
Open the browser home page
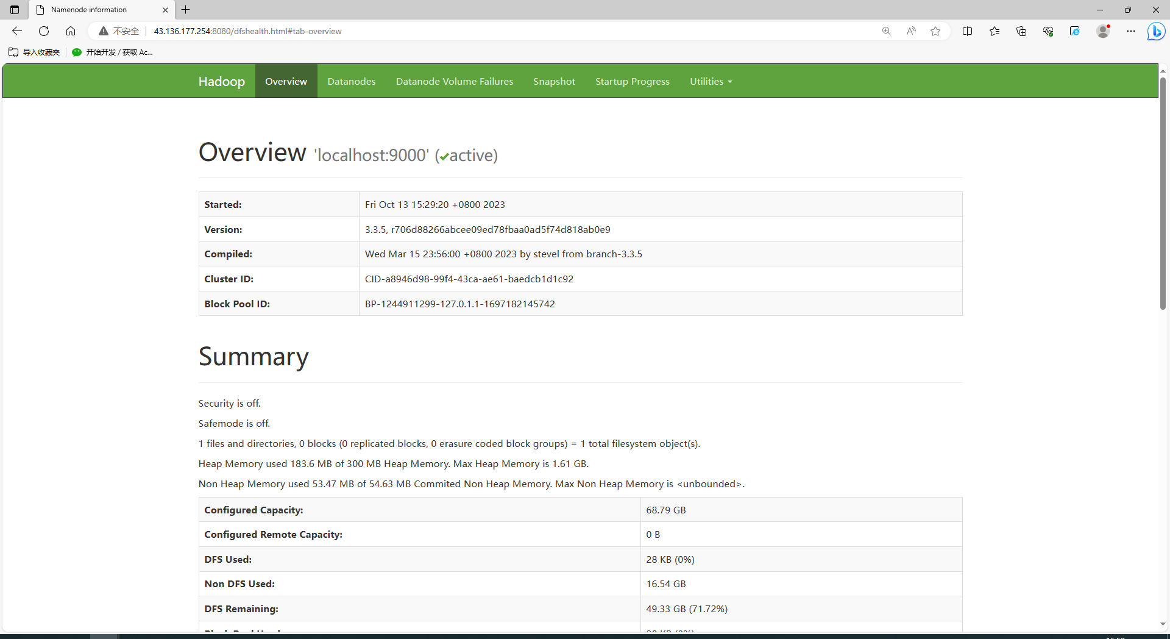(x=71, y=31)
